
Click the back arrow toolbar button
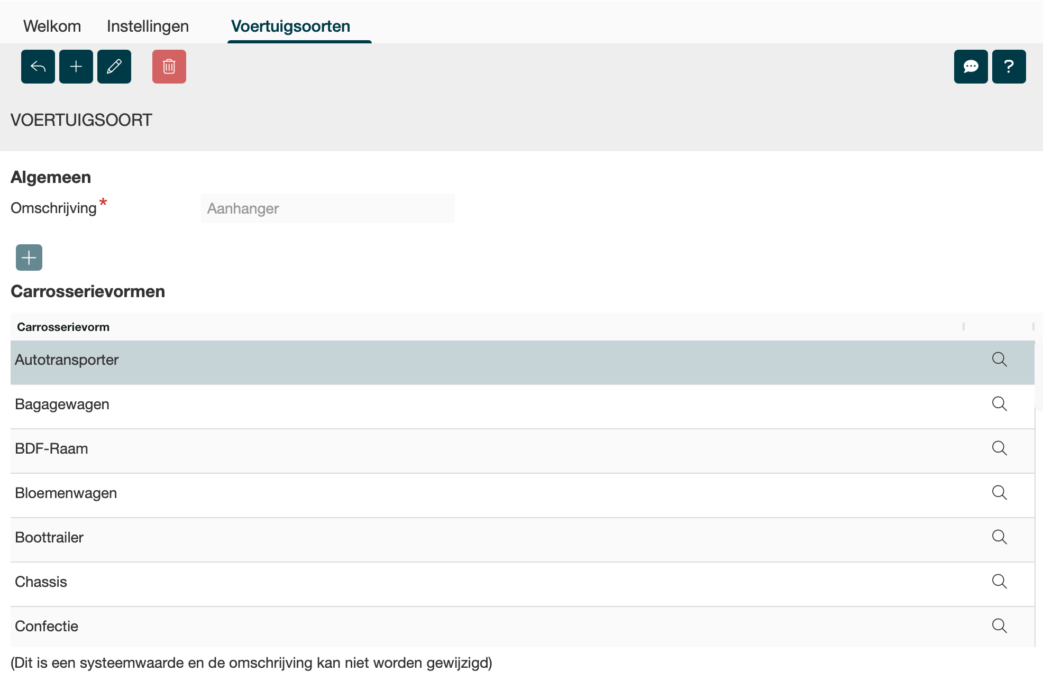pos(38,67)
